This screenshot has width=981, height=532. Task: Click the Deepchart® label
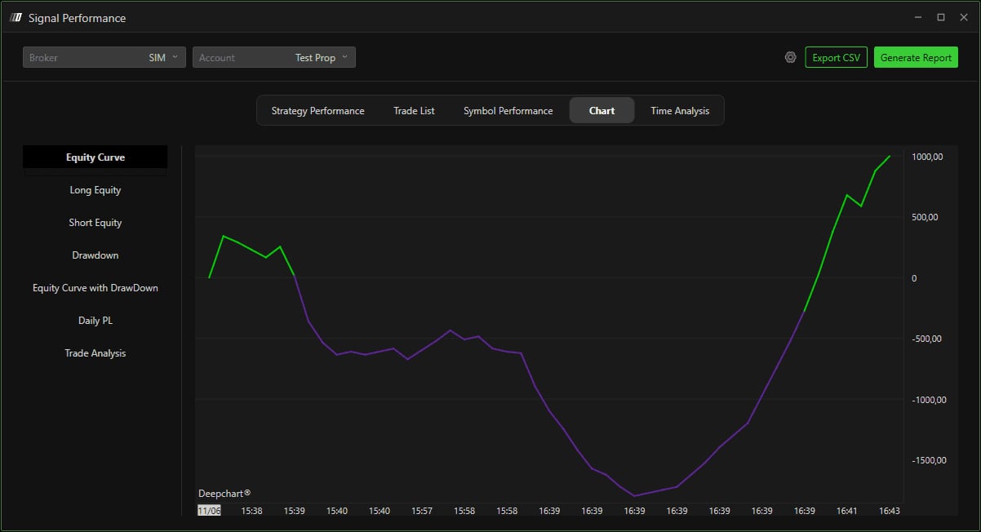[224, 493]
